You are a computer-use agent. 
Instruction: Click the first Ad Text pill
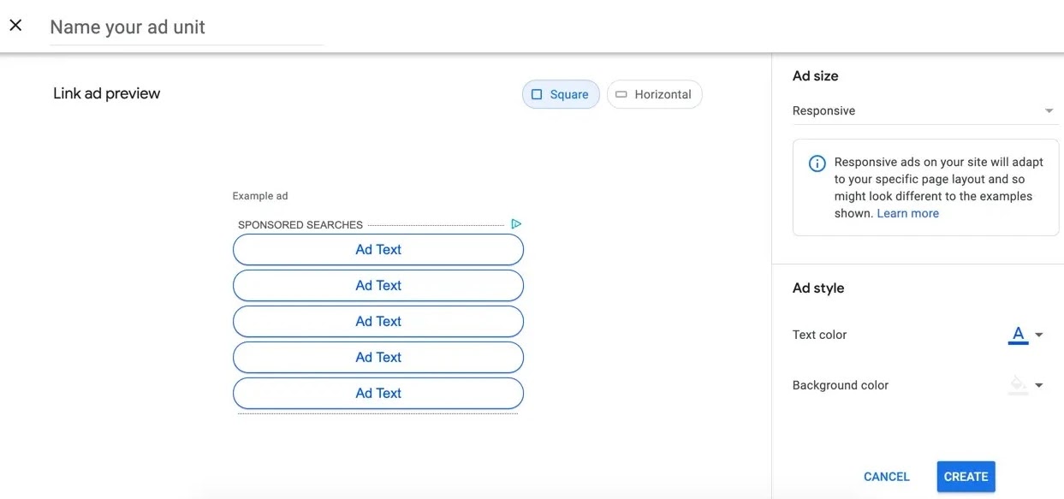tap(378, 250)
